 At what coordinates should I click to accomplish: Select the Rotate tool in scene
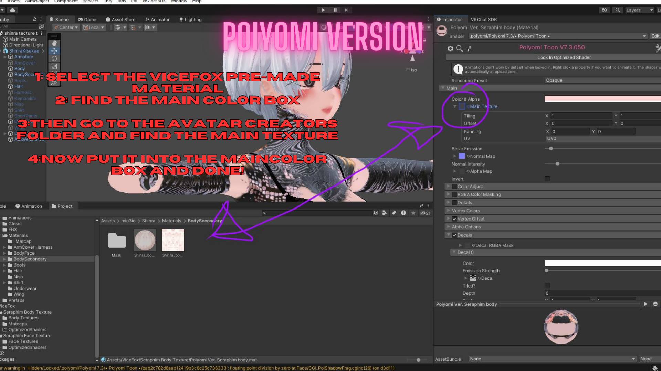54,59
